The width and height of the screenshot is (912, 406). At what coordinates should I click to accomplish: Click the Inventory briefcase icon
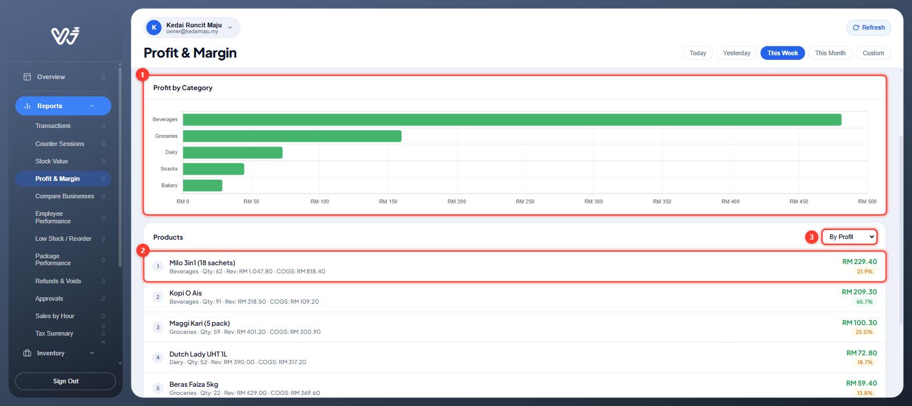pyautogui.click(x=27, y=353)
